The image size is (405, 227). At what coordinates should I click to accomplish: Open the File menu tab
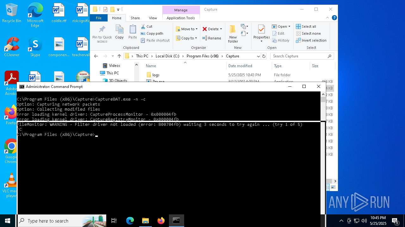(x=99, y=18)
